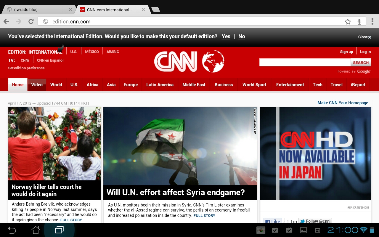Tap the 21:00 system clock
379x237 pixels.
pyautogui.click(x=343, y=230)
